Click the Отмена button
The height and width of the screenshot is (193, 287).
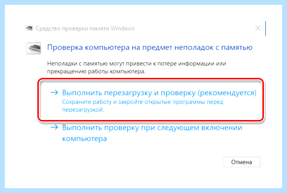(242, 162)
